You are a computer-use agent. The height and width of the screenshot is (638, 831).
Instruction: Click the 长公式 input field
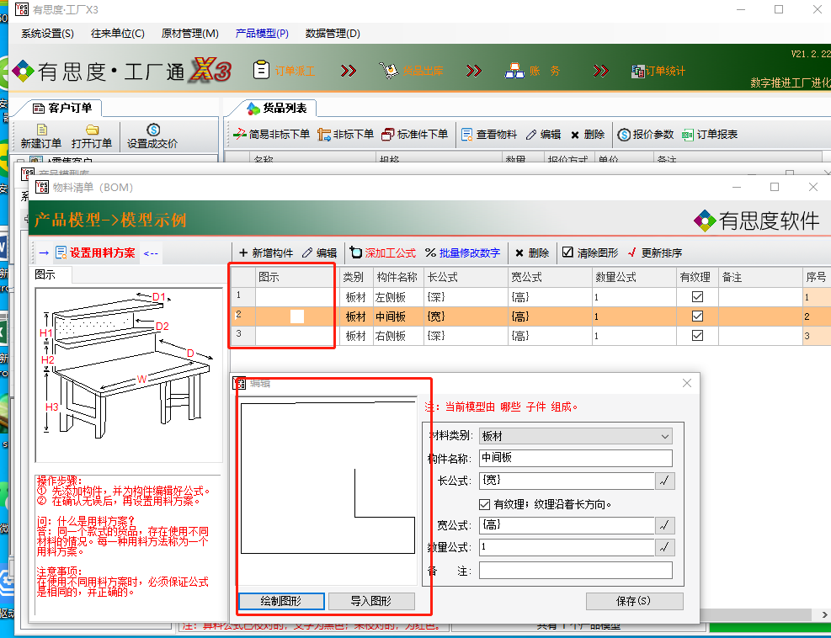point(567,481)
